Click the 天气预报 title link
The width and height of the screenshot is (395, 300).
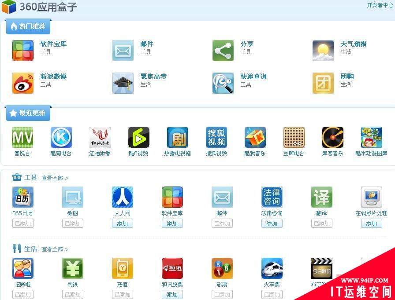(x=354, y=44)
